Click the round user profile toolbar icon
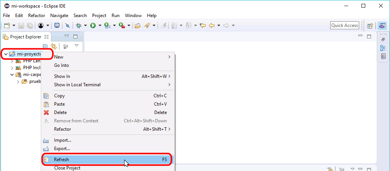 (x=41, y=25)
